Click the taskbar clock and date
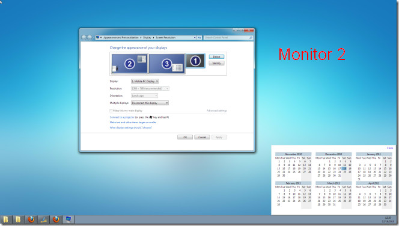The width and height of the screenshot is (399, 226). [388, 219]
